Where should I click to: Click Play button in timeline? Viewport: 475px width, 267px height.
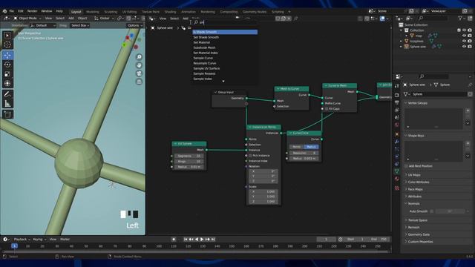point(202,240)
